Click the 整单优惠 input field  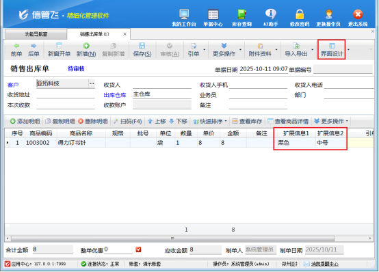click(x=118, y=249)
